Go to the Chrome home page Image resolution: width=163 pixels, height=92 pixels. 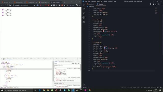click(10, 5)
